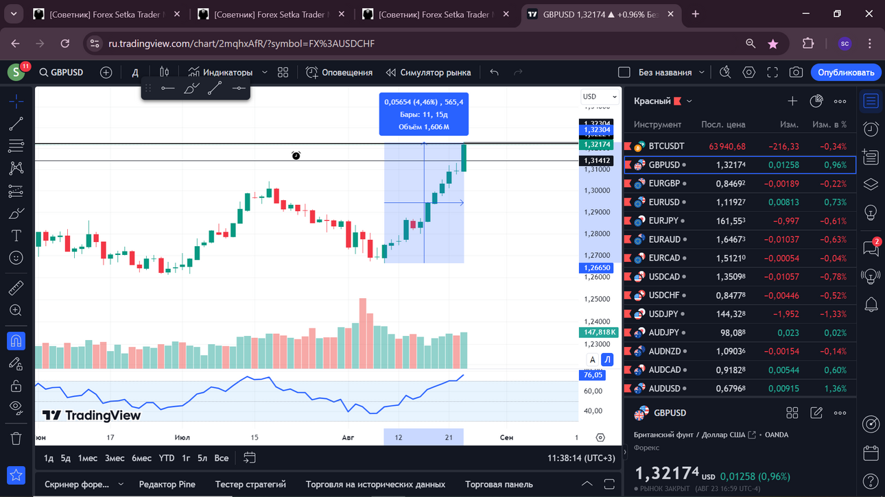Select the trend line drawing tool
The width and height of the screenshot is (885, 497).
[16, 124]
